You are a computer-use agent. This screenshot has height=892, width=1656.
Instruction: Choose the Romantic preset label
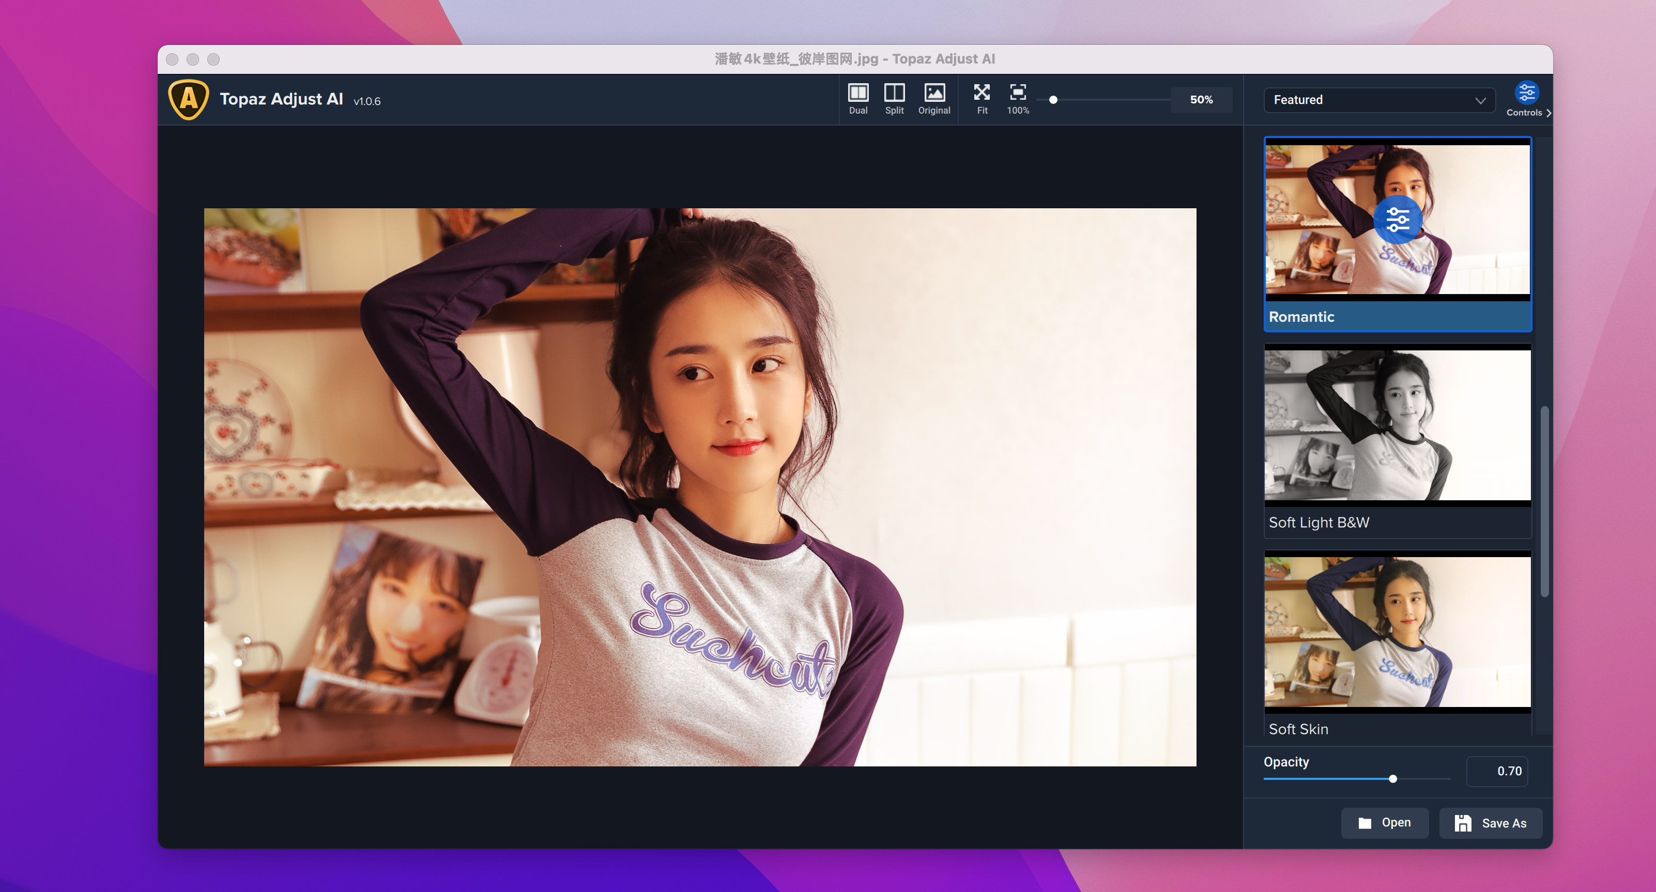(1301, 317)
